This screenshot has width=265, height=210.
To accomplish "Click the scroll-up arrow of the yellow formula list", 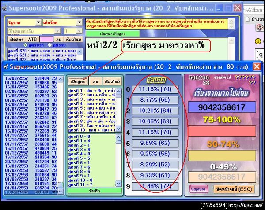I will [118, 91].
